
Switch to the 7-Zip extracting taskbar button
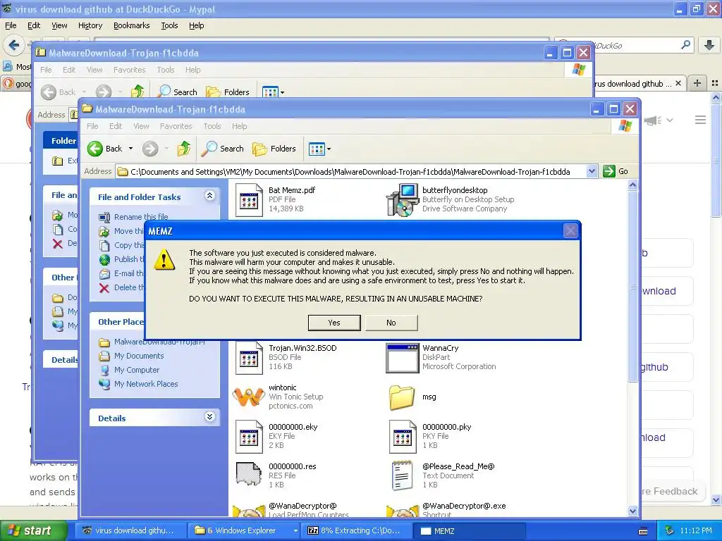(355, 530)
